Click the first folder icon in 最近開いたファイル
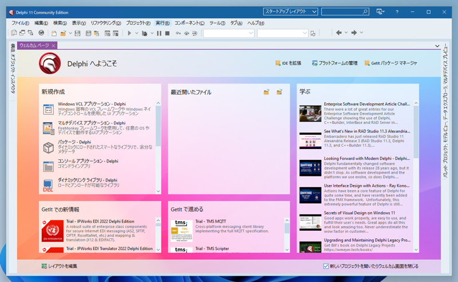 (x=266, y=92)
